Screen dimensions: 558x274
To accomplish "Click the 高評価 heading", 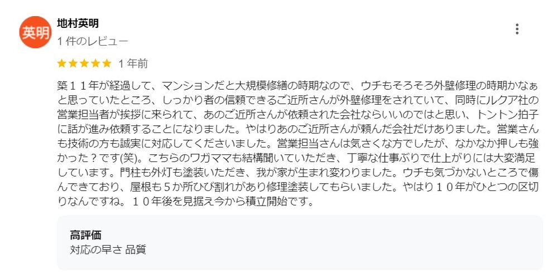I will pyautogui.click(x=85, y=235).
